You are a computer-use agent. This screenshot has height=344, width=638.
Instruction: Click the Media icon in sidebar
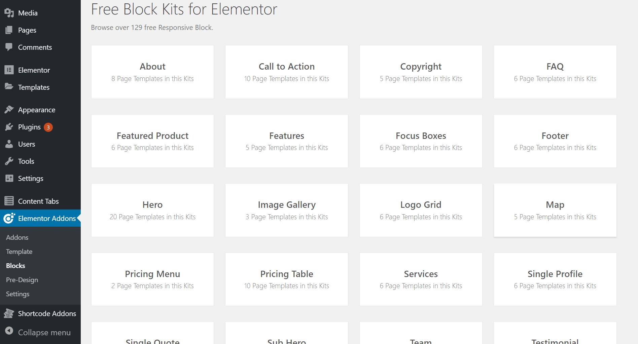pos(9,13)
